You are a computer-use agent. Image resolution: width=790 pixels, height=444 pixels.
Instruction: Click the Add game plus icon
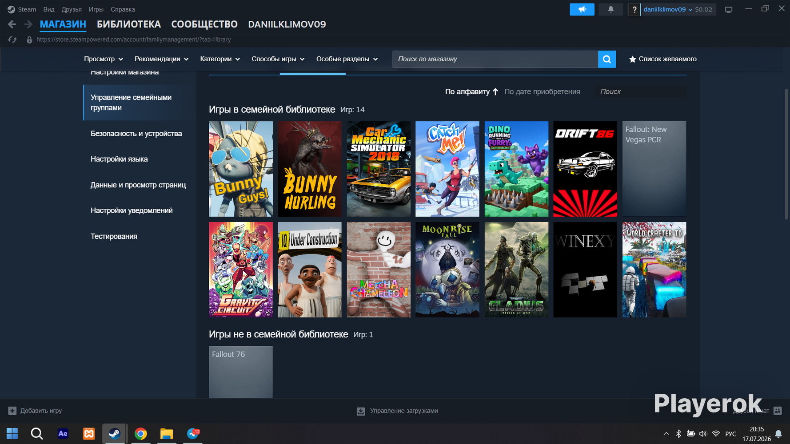[12, 411]
